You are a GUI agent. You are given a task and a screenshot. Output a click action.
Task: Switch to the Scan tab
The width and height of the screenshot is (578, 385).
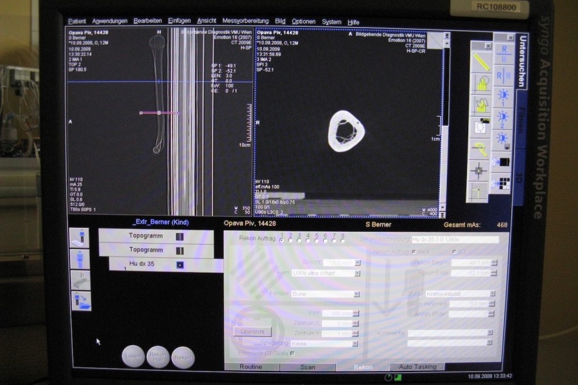point(306,367)
